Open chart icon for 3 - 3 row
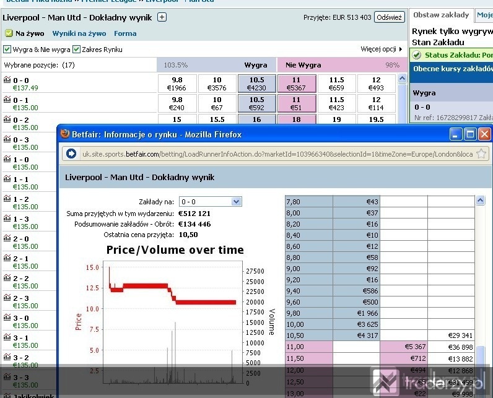Image resolution: width=493 pixels, height=398 pixels. pos(7,376)
